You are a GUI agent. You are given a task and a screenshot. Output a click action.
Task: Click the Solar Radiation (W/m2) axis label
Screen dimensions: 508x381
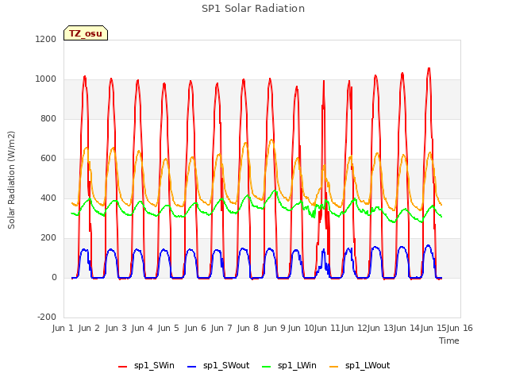tap(11, 180)
